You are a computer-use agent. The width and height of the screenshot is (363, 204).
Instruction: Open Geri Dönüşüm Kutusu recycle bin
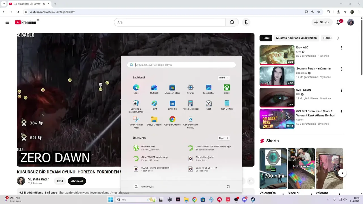191,122
